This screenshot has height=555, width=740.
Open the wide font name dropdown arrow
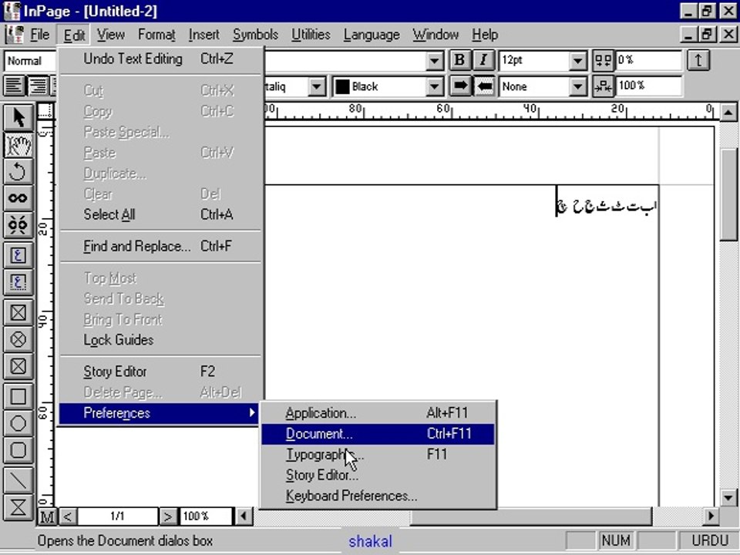coord(434,61)
